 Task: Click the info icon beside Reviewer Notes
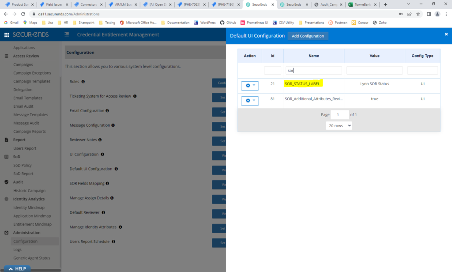pos(100,140)
